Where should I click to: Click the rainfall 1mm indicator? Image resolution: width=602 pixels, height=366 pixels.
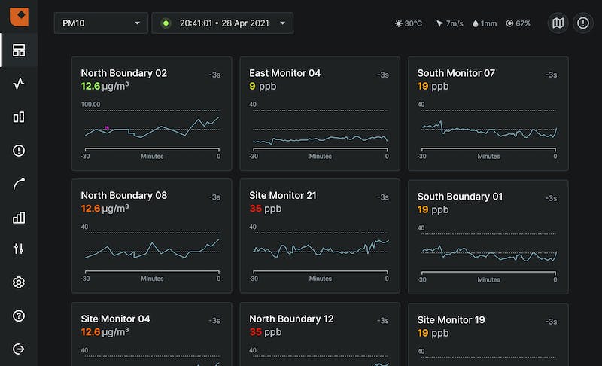pos(485,23)
